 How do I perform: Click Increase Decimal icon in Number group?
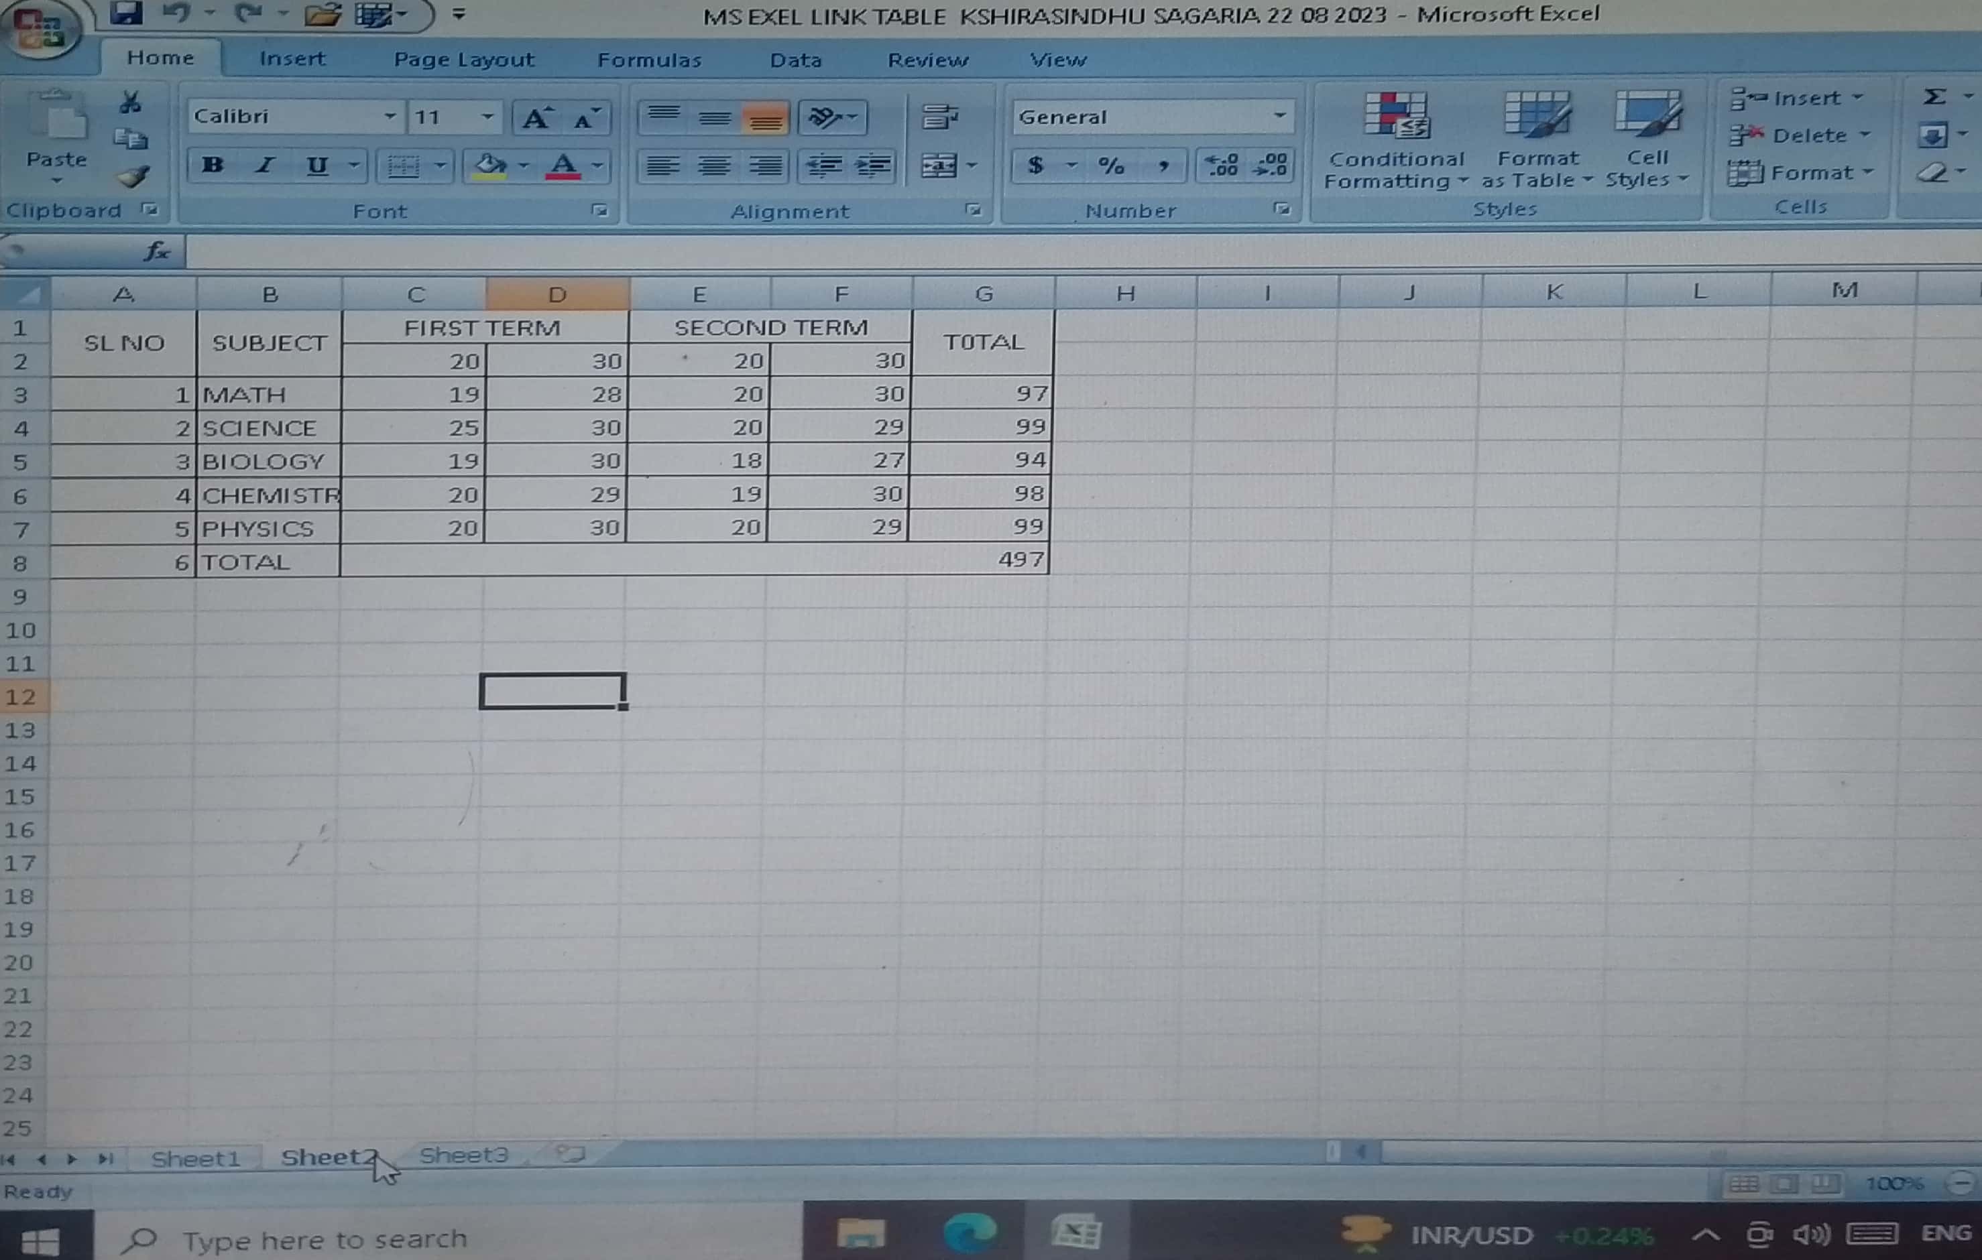coord(1222,166)
